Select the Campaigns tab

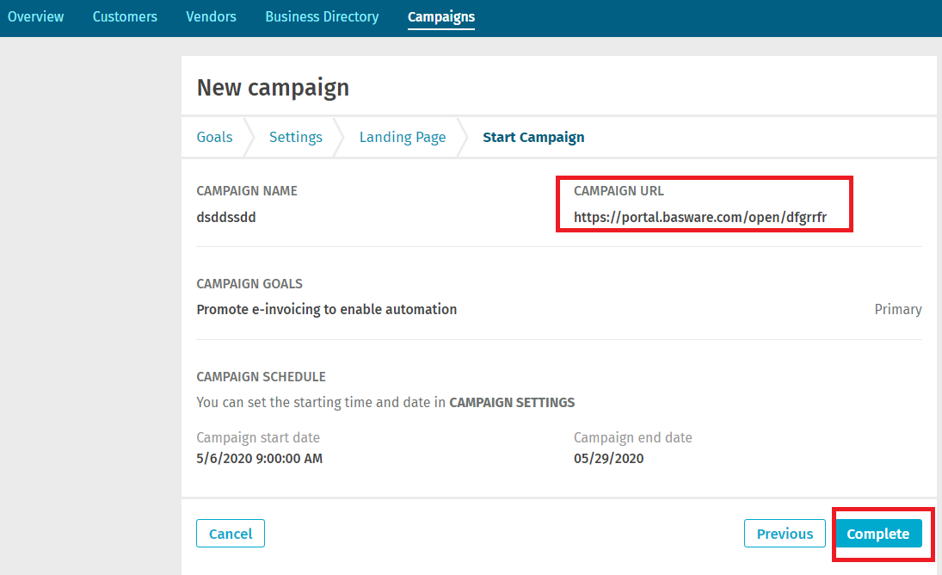point(440,17)
